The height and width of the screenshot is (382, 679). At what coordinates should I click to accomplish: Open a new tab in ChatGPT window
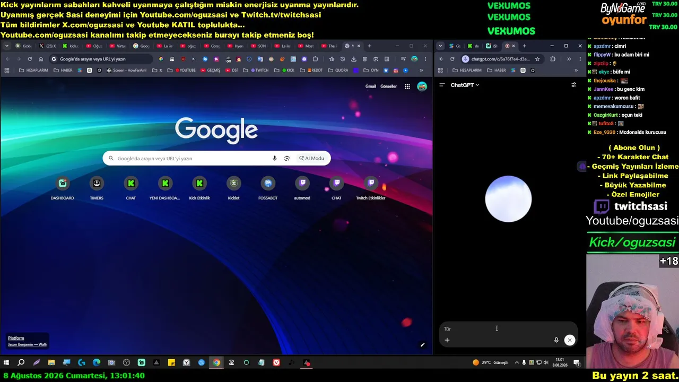(524, 46)
